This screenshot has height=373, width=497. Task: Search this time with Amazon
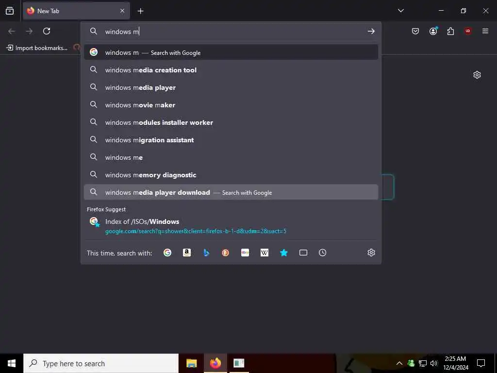pyautogui.click(x=187, y=253)
